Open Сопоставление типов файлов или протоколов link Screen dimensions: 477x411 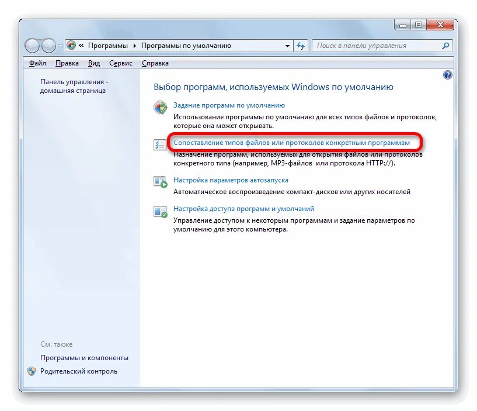[291, 143]
